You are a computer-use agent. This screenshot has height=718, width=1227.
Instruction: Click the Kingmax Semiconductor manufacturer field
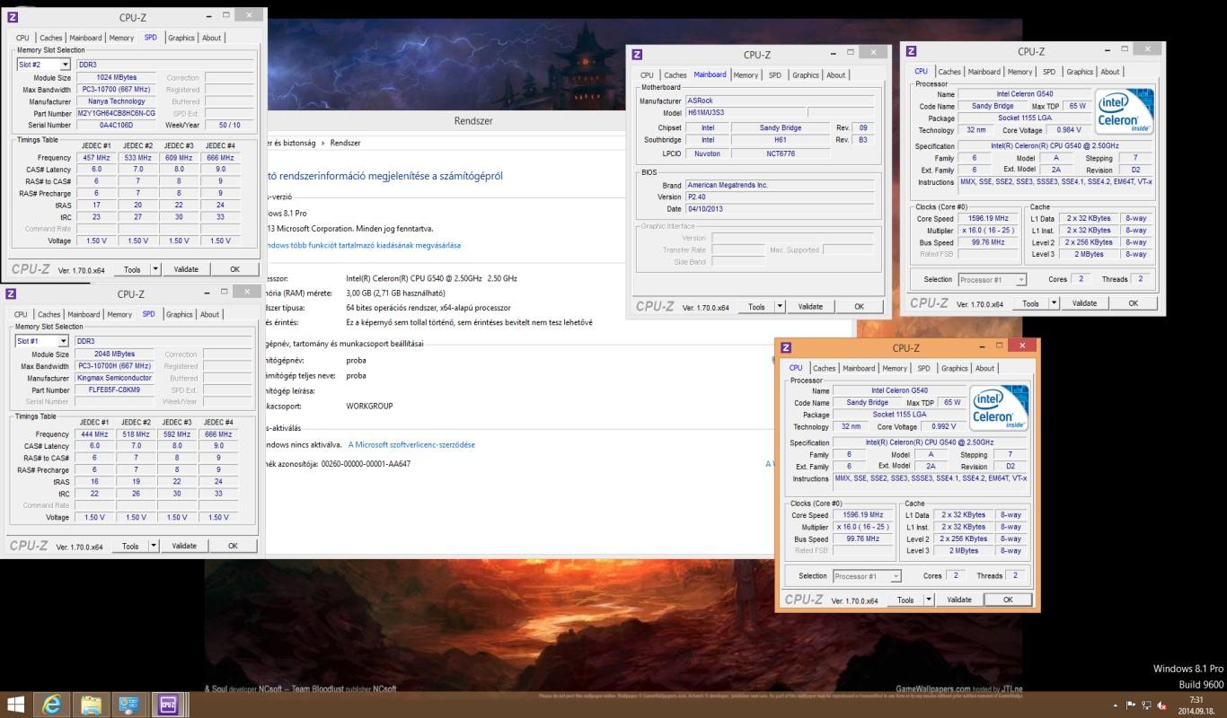pyautogui.click(x=114, y=378)
